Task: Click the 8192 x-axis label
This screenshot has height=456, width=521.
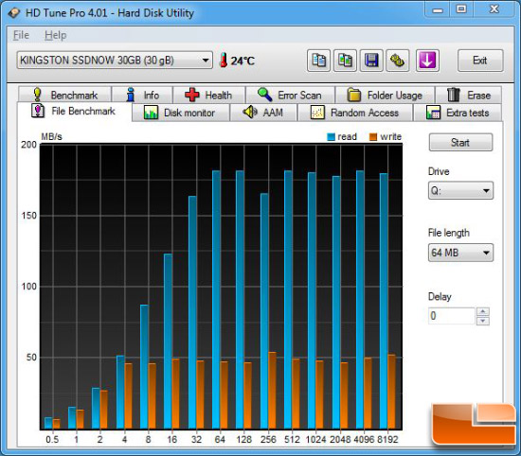Action: 387,439
